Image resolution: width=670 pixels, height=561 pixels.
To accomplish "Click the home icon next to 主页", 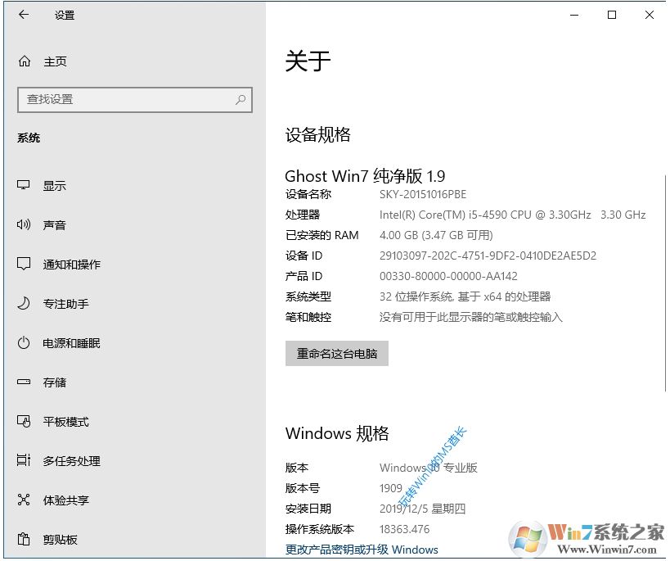I will [25, 60].
